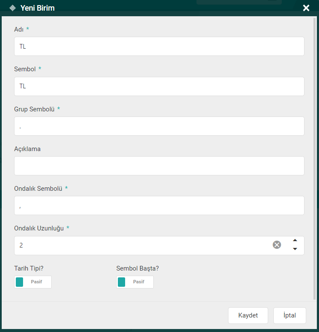Image resolution: width=319 pixels, height=332 pixels.
Task: Click the Ondalık Uzunluğu number field
Action: (141, 245)
